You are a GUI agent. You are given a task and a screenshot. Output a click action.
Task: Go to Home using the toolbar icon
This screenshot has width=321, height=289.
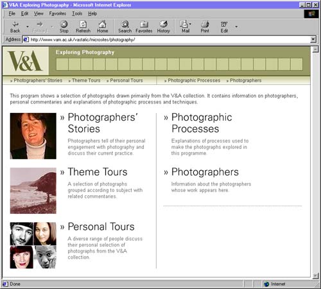click(102, 24)
